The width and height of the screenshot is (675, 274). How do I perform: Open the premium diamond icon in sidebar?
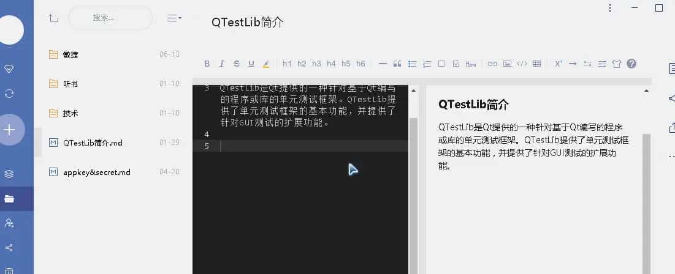point(9,68)
